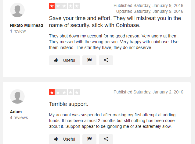Click the Updated January 9, 2016 date
Viewport: 195px width, 144px height.
tap(150, 11)
